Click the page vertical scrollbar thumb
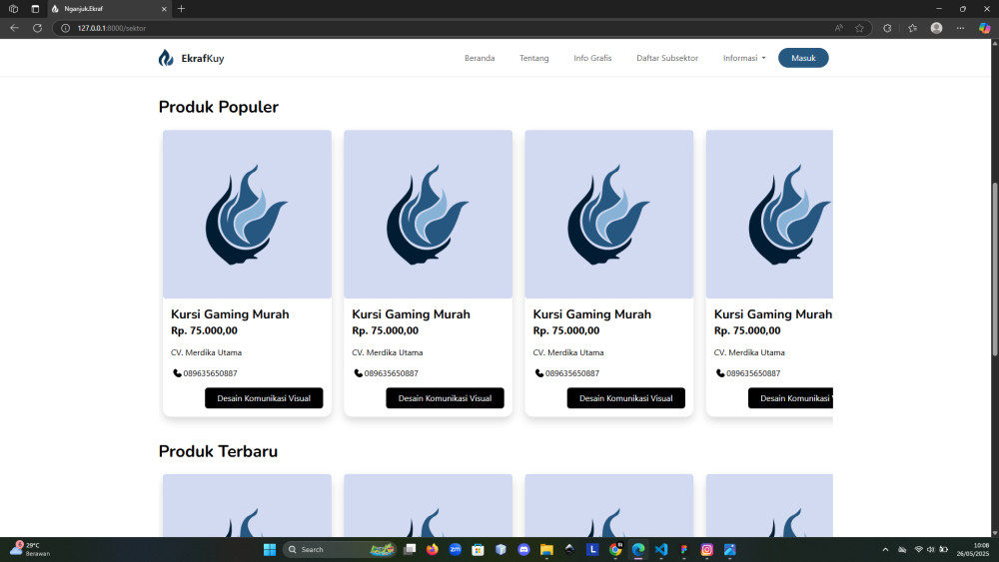Image resolution: width=999 pixels, height=562 pixels. (x=994, y=270)
